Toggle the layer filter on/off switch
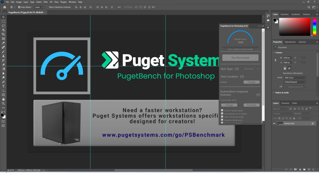 click(310, 108)
